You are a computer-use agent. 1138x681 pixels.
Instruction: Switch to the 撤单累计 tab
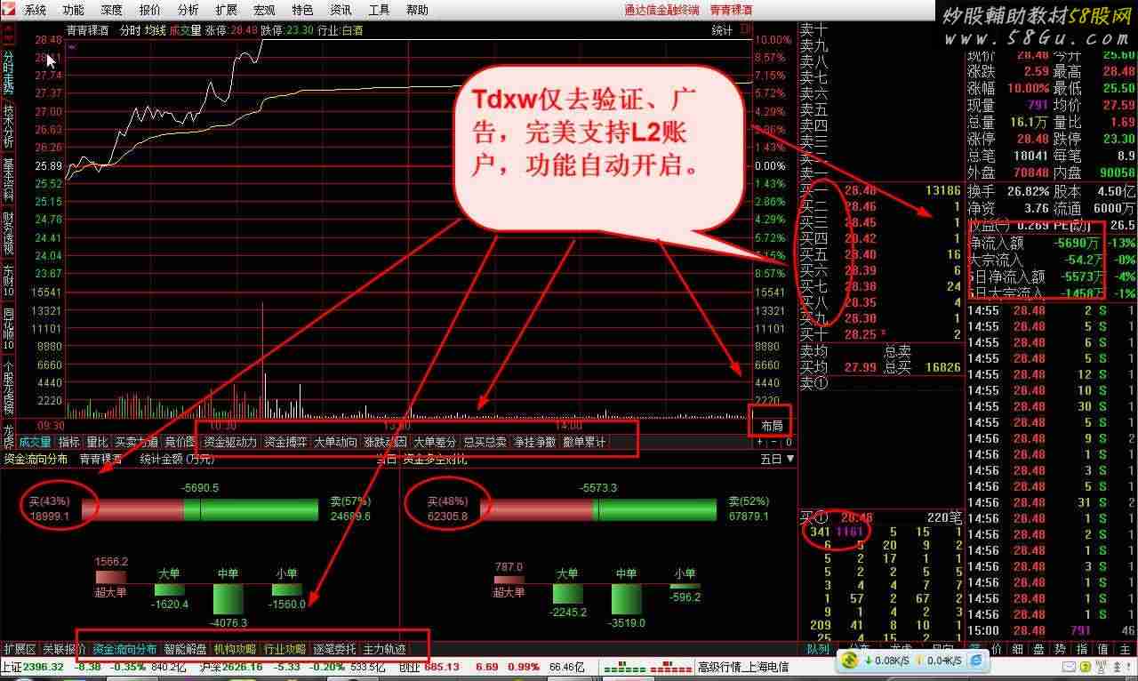tap(584, 442)
